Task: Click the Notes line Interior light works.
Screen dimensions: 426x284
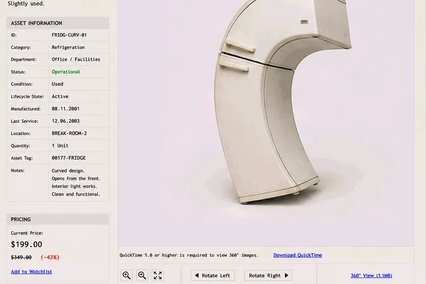Action: (x=74, y=186)
